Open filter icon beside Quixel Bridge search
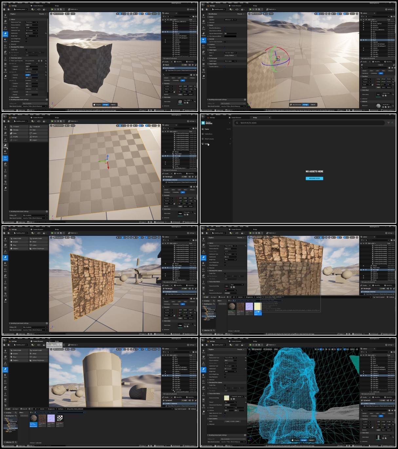398x449 pixels. [x=389, y=123]
